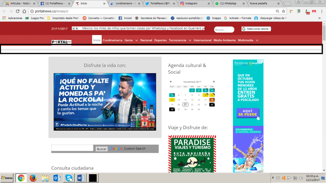Click the Nectar rockola banner image

(105, 102)
